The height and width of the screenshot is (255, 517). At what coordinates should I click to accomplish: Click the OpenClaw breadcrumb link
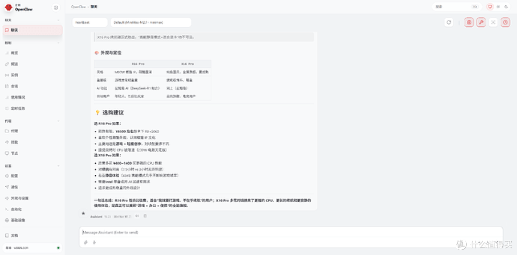(x=78, y=7)
